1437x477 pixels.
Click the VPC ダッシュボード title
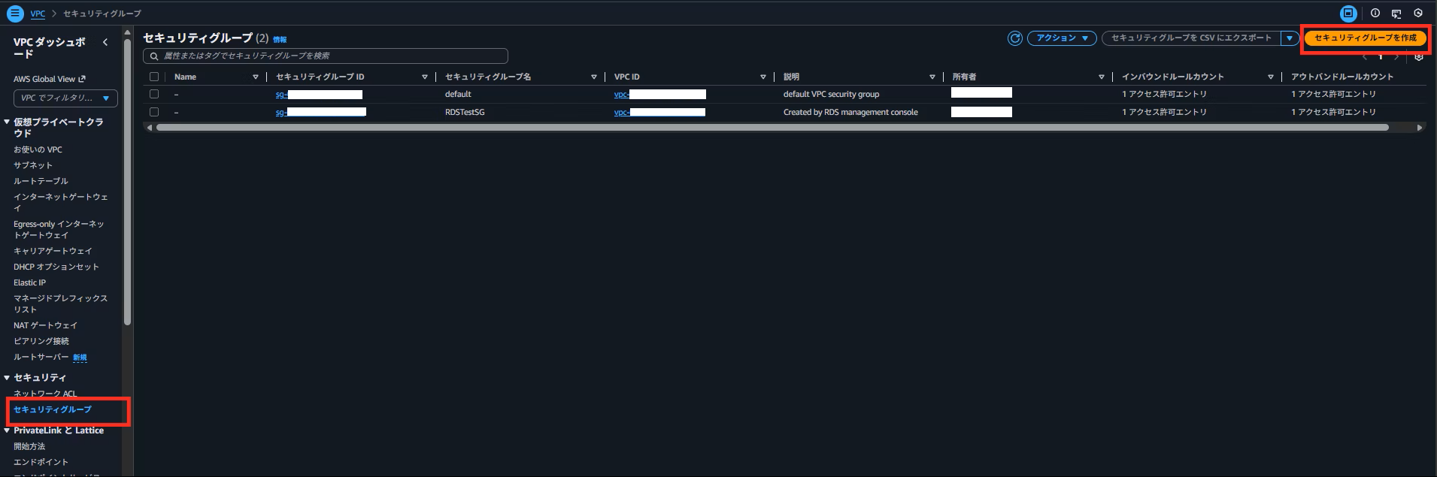point(49,48)
